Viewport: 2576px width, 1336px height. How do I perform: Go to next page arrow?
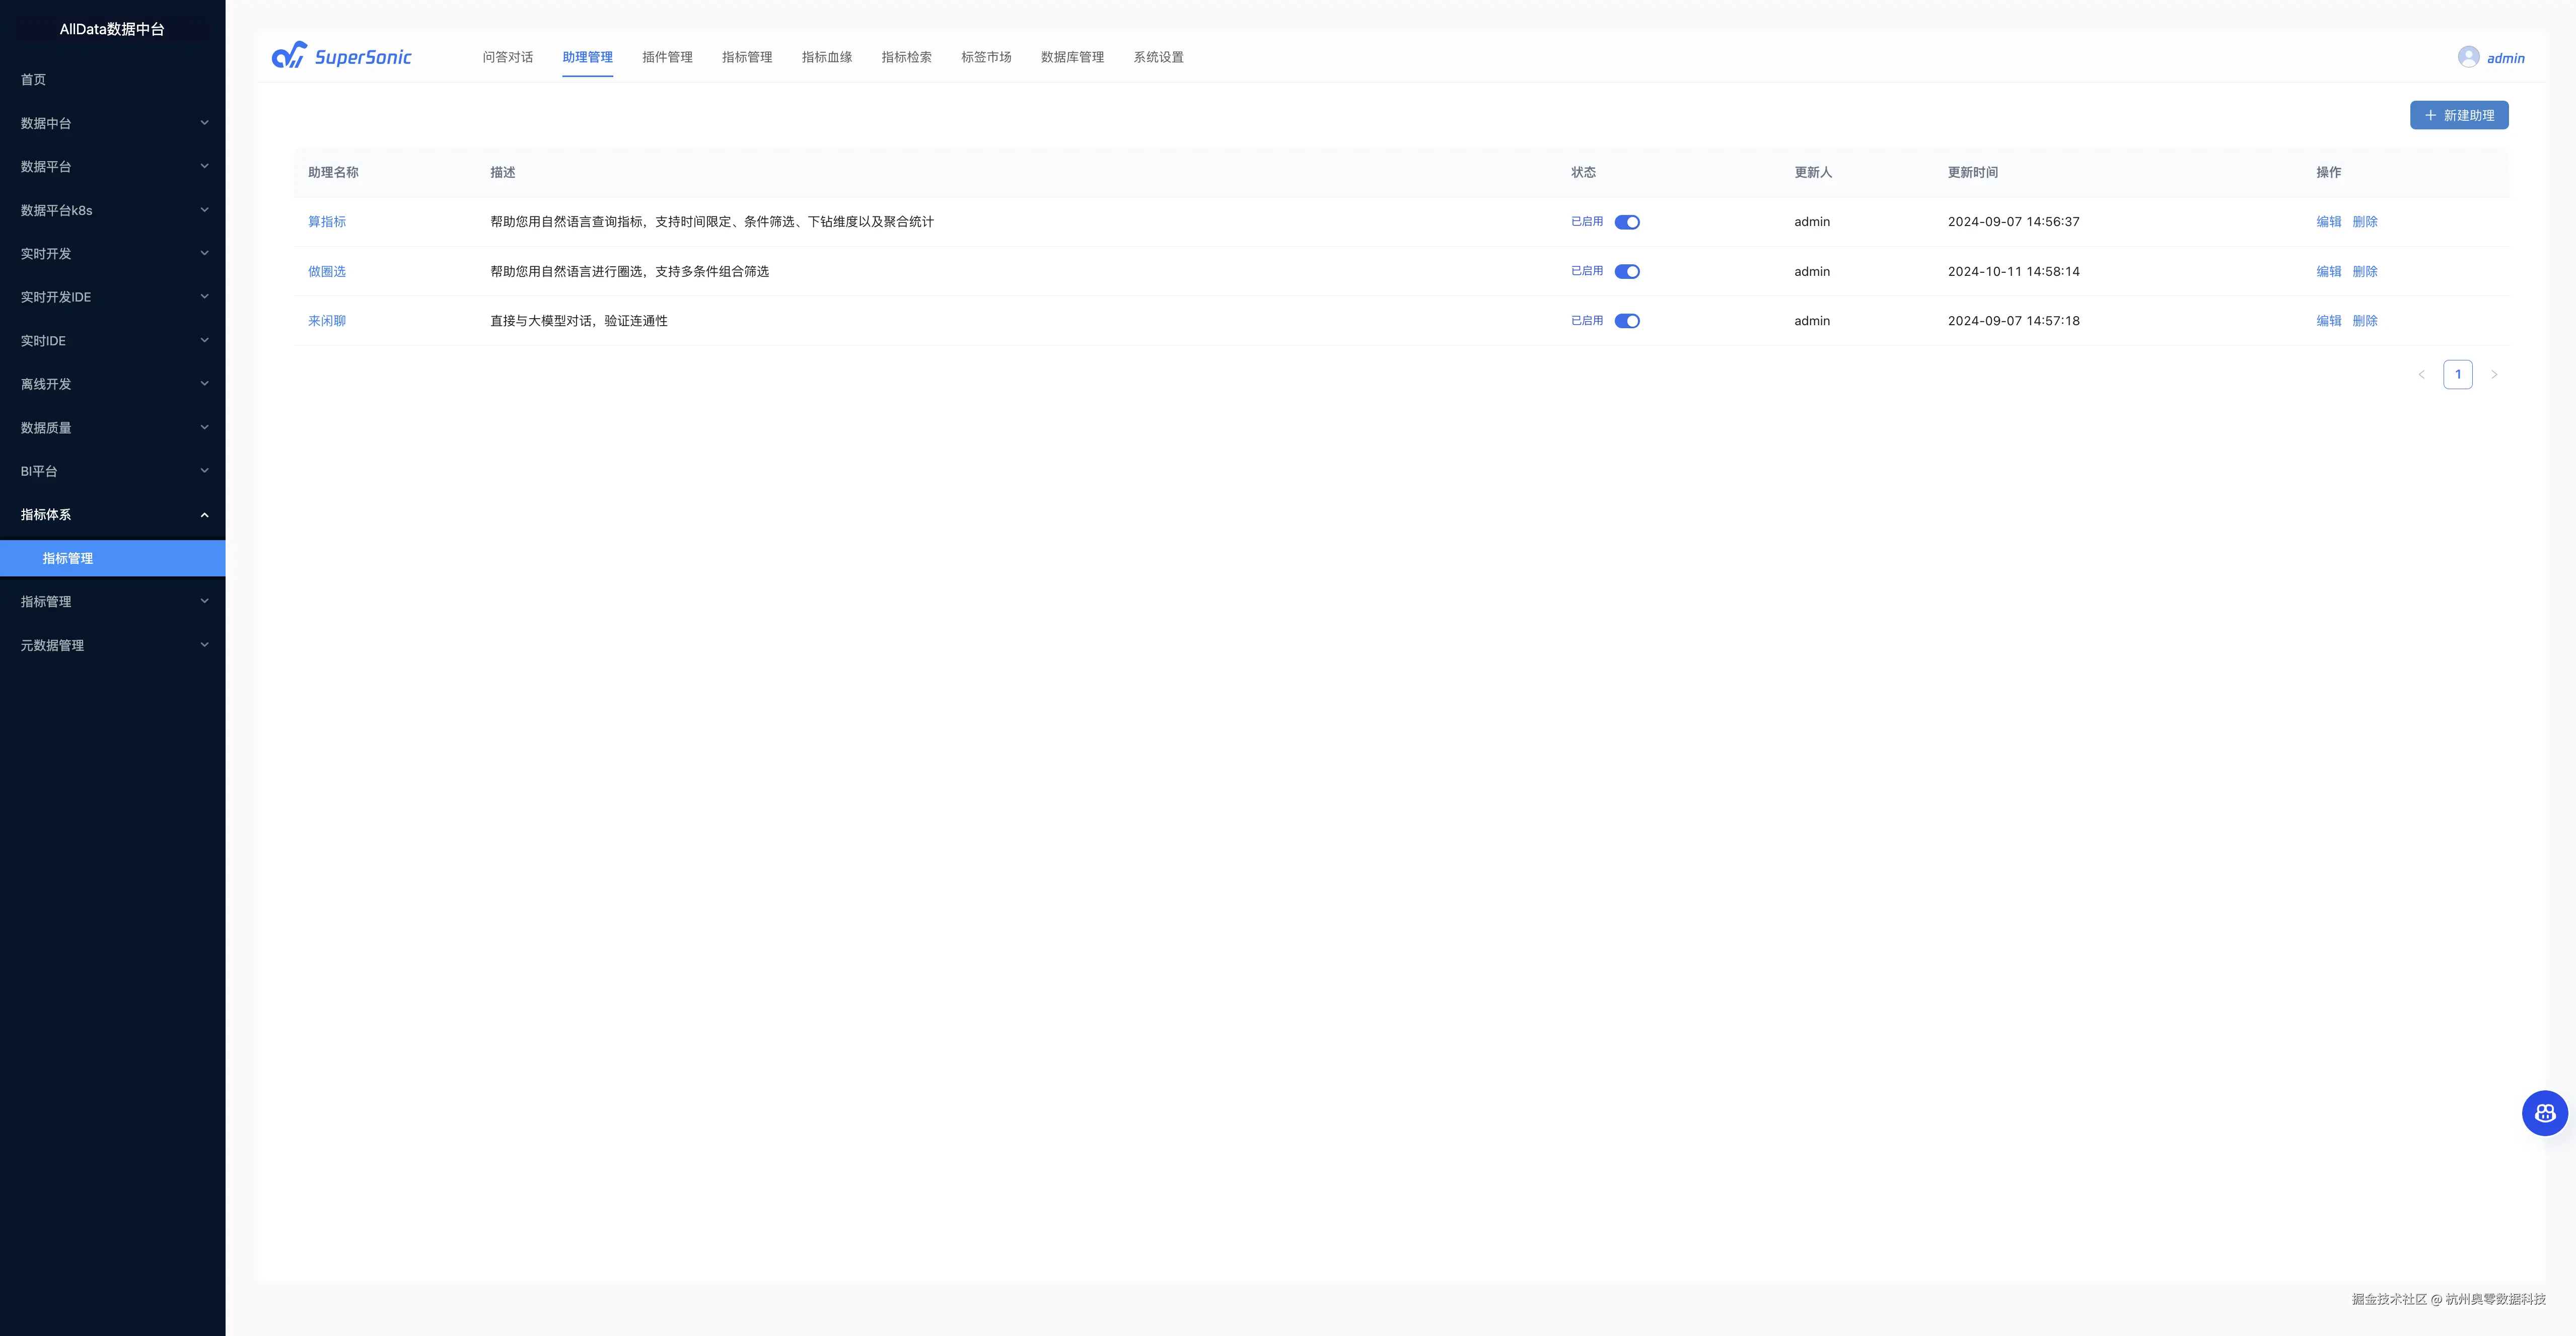point(2494,375)
